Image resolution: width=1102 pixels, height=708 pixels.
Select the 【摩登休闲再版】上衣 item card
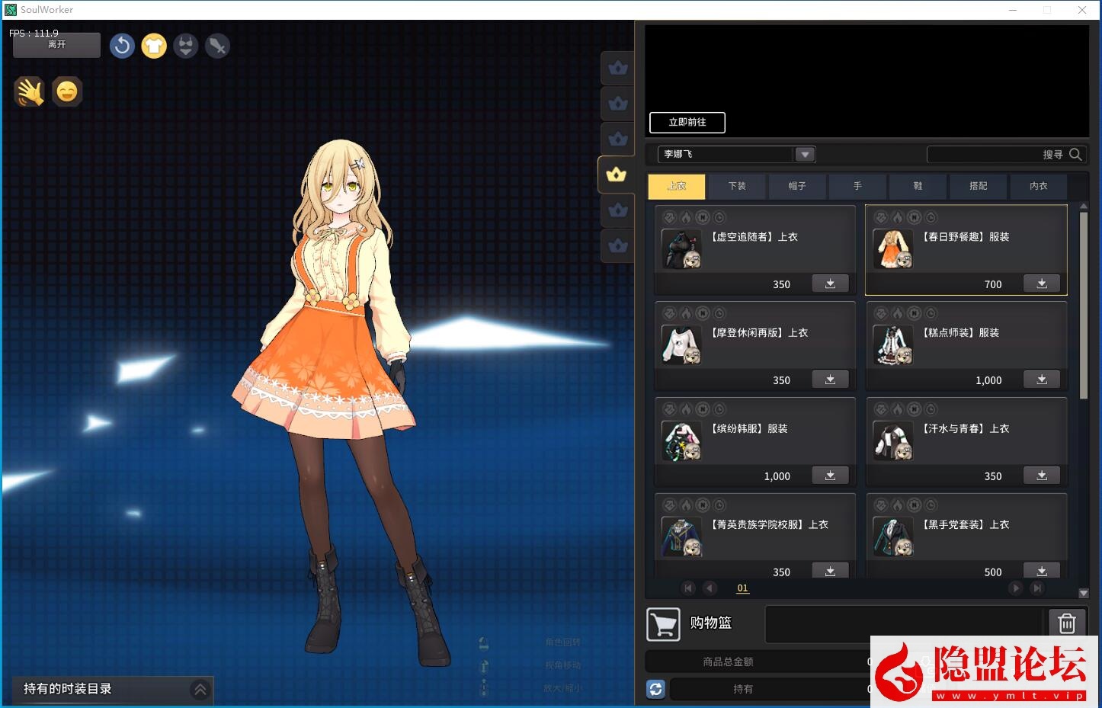[x=755, y=346]
